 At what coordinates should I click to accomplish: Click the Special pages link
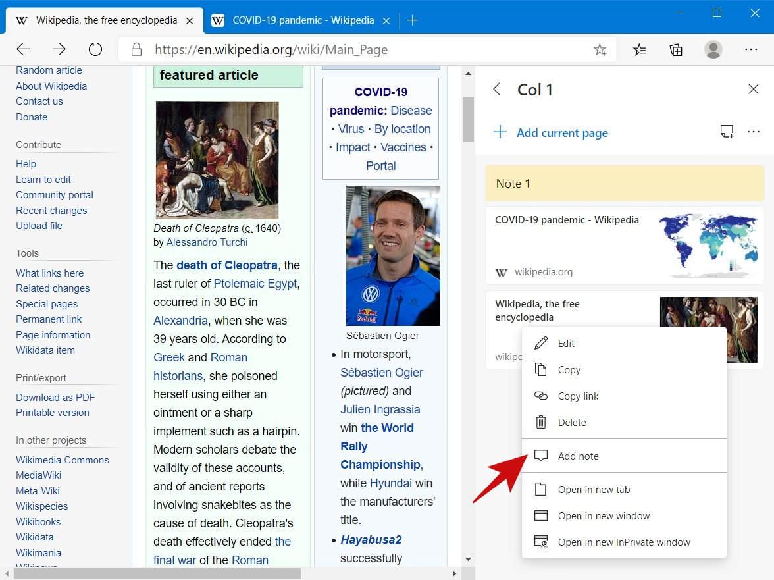(47, 304)
